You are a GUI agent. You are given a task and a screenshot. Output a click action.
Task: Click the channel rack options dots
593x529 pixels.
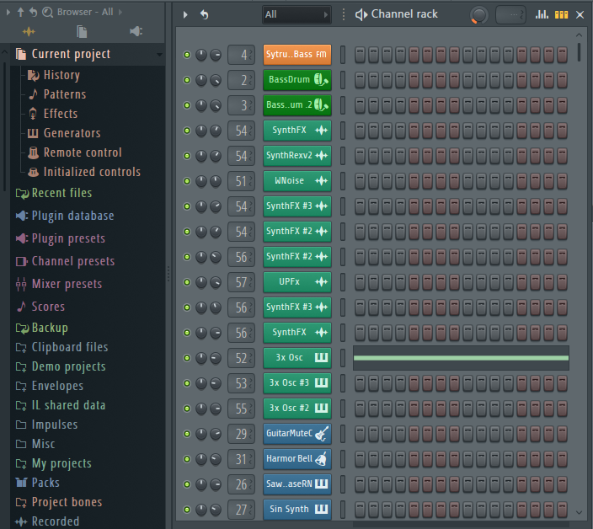(344, 15)
